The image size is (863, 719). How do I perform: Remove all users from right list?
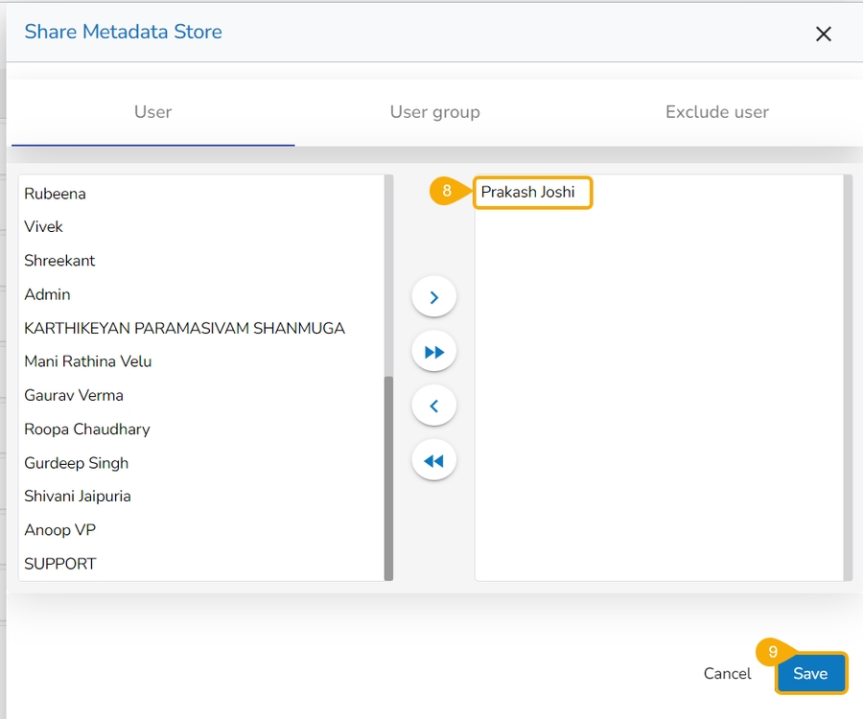click(433, 461)
